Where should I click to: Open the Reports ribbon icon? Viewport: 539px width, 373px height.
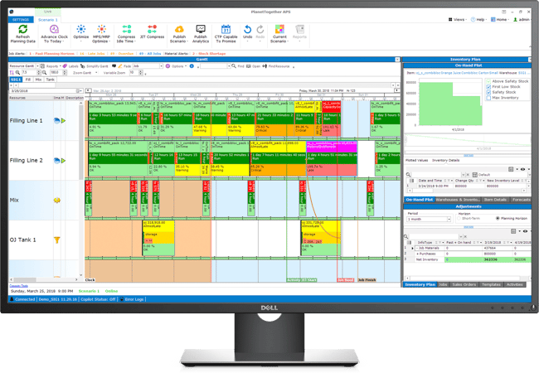299,29
